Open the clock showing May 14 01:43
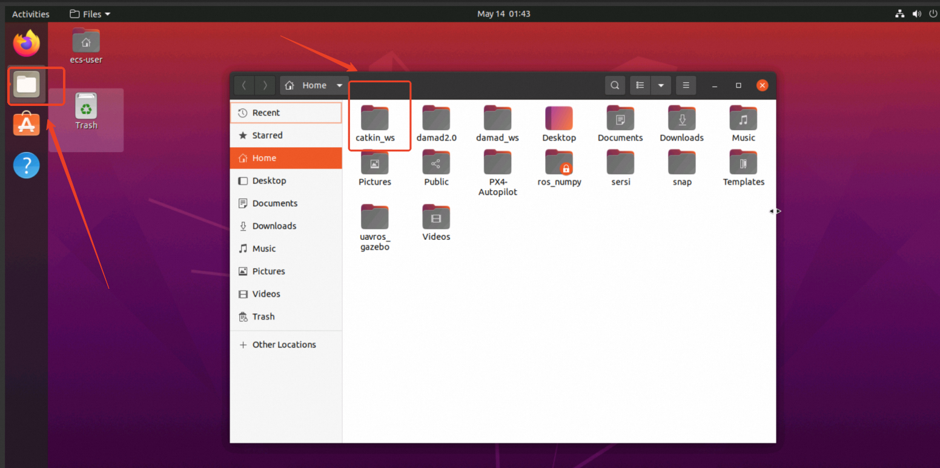The width and height of the screenshot is (940, 468). (504, 14)
